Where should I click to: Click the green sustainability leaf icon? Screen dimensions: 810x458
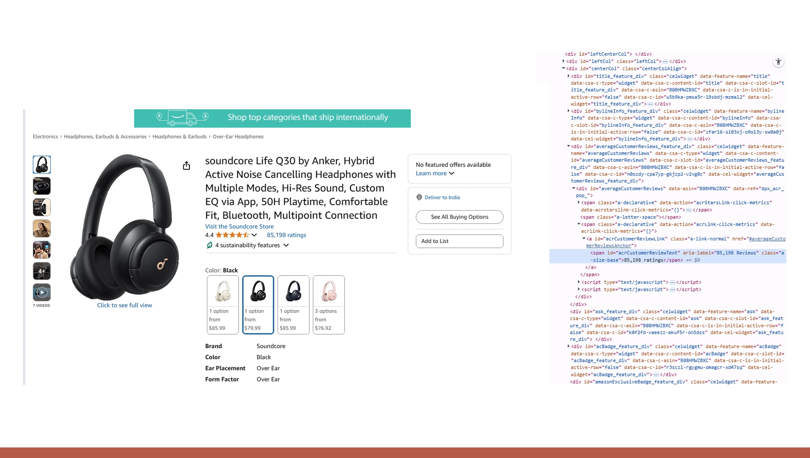pyautogui.click(x=209, y=245)
